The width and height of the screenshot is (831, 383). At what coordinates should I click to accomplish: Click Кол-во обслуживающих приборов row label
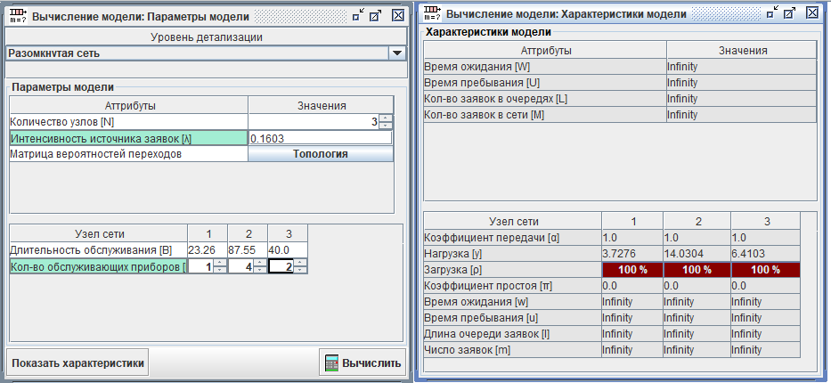[98, 267]
